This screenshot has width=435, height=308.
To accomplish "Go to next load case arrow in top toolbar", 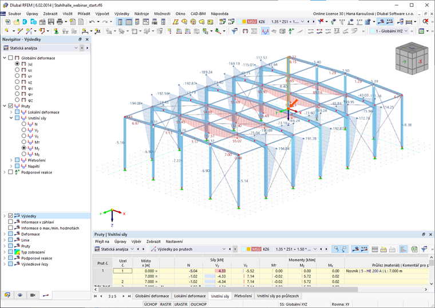I will point(314,22).
